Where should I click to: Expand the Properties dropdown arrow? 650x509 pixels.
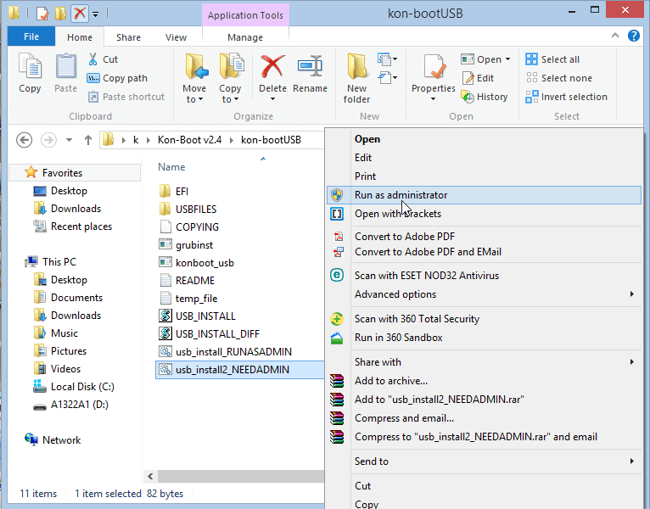[x=434, y=99]
